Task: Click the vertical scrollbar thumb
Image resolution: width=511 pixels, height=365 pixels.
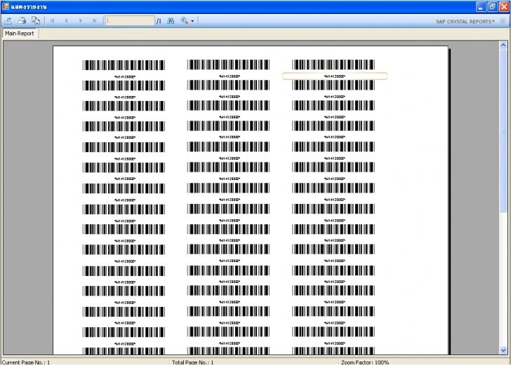Action: tap(503, 131)
